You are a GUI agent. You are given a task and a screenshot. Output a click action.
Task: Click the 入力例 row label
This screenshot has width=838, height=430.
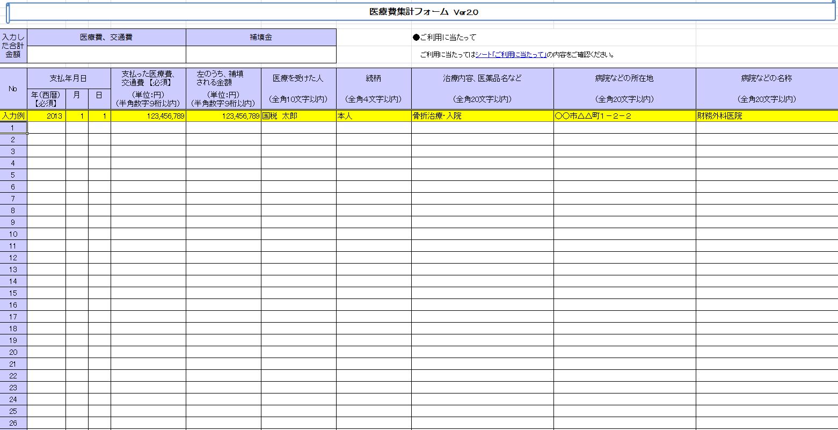13,115
